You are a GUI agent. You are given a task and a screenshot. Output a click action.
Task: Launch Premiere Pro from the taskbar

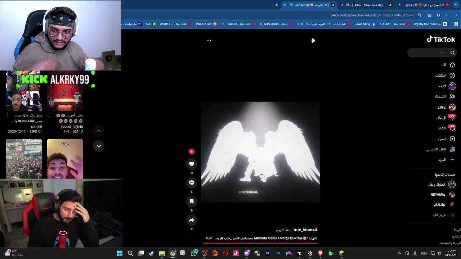click(x=268, y=253)
